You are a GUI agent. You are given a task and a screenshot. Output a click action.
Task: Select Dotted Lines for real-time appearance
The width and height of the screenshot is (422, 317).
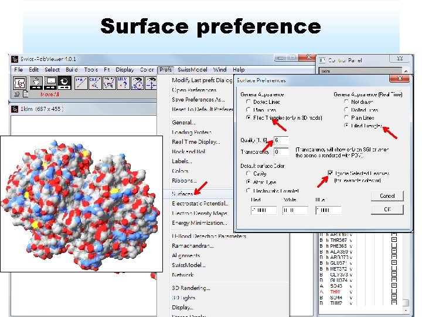(x=346, y=110)
